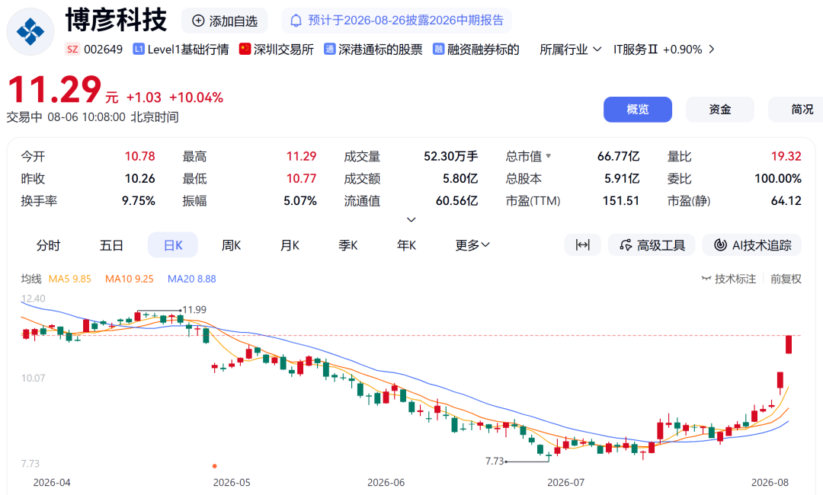Click the 技术标注 marker icon
Image resolution: width=823 pixels, height=495 pixels.
[x=706, y=279]
